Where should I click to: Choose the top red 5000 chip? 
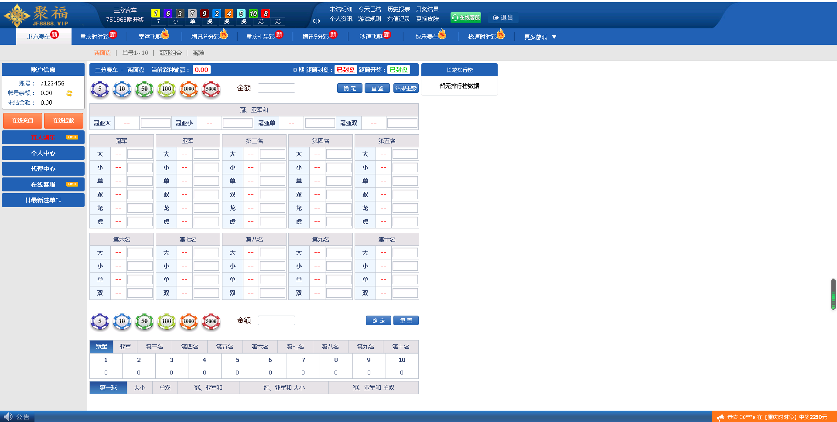211,89
